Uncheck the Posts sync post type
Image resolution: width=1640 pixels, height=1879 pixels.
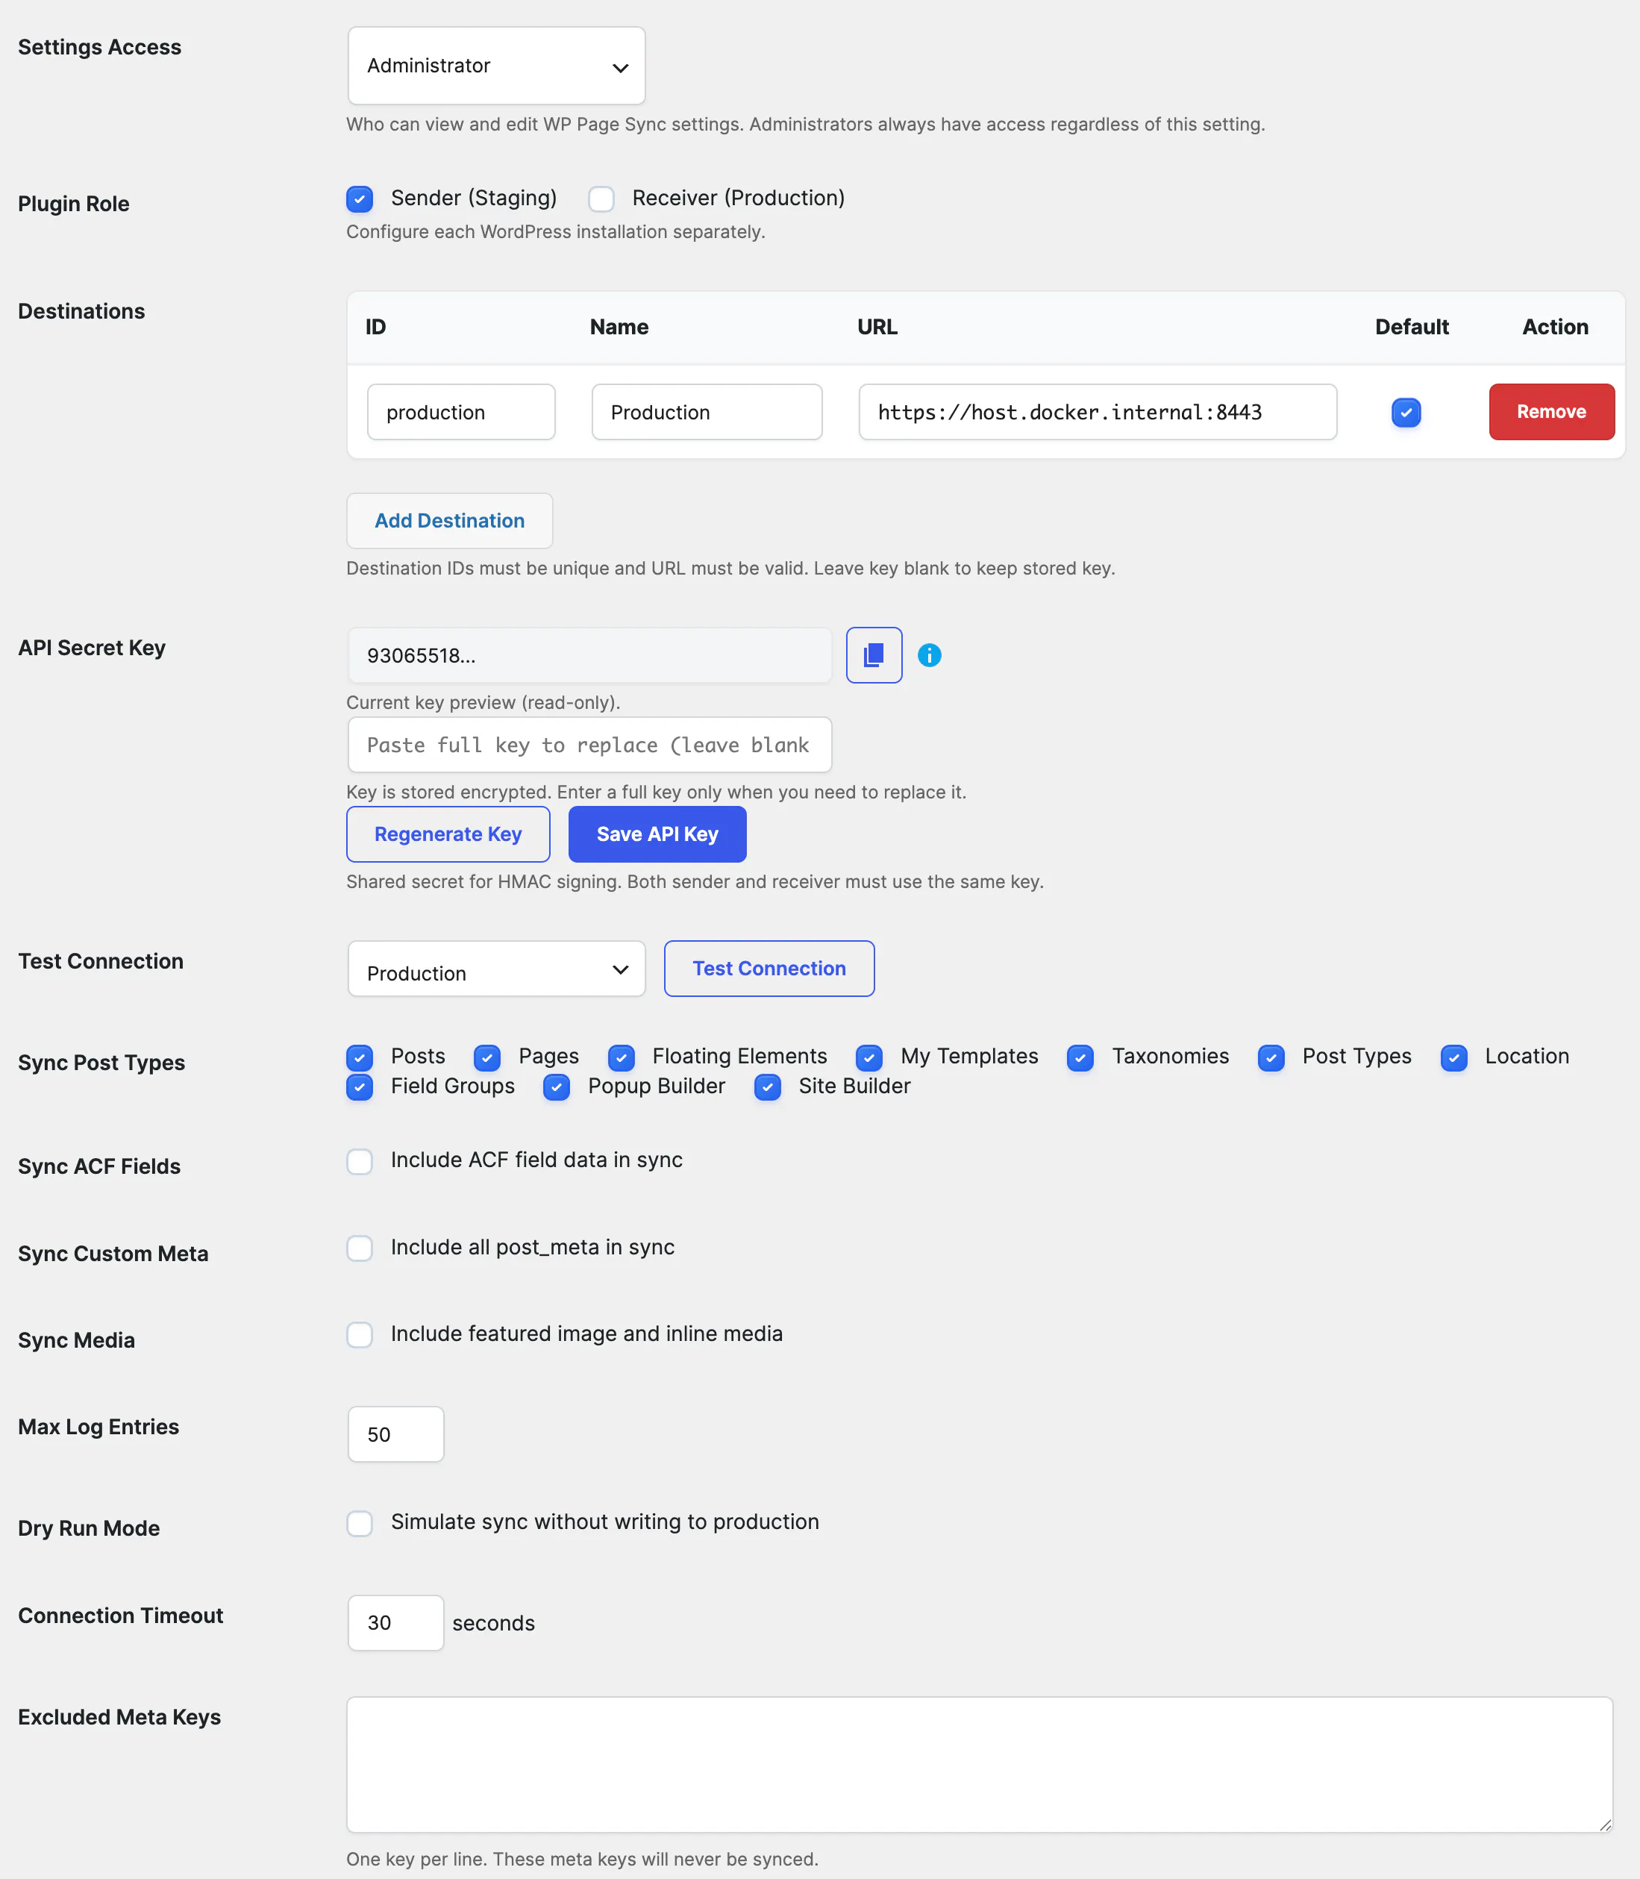click(x=360, y=1058)
